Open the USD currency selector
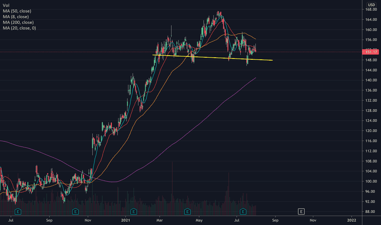This screenshot has height=225, width=381. tap(371, 4)
